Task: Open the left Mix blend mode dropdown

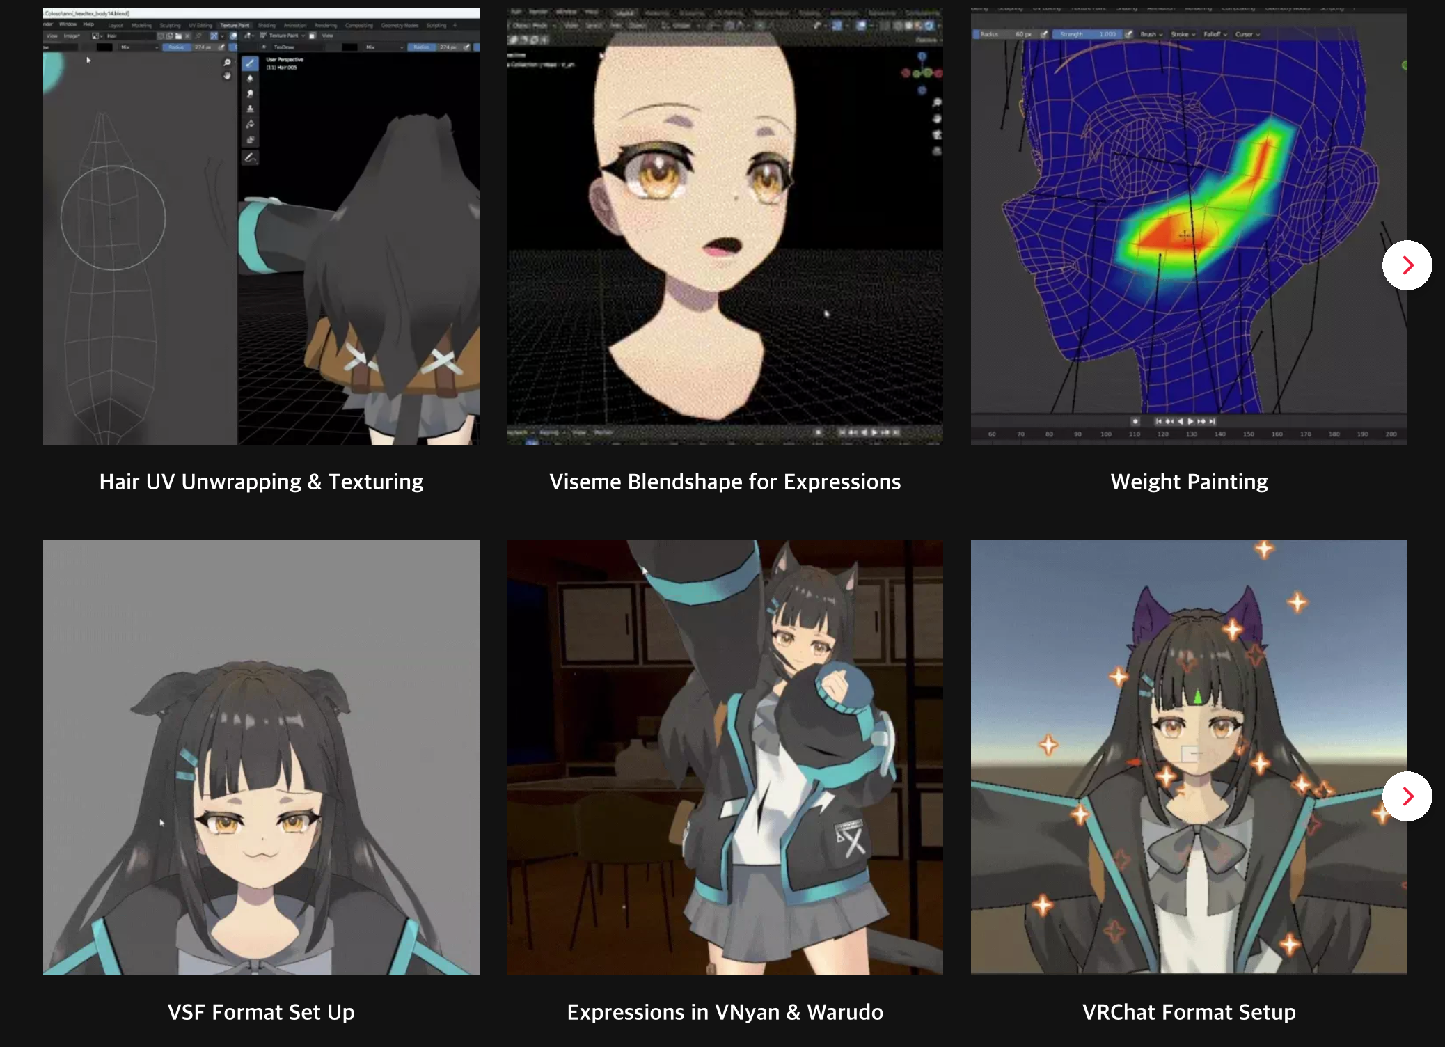Action: point(139,47)
